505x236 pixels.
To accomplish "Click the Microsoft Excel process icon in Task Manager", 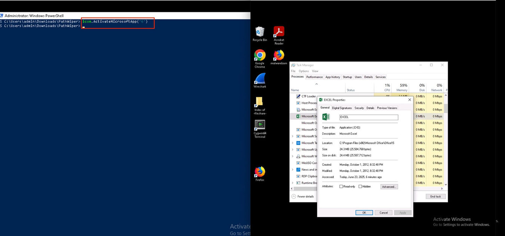I will [x=298, y=117].
